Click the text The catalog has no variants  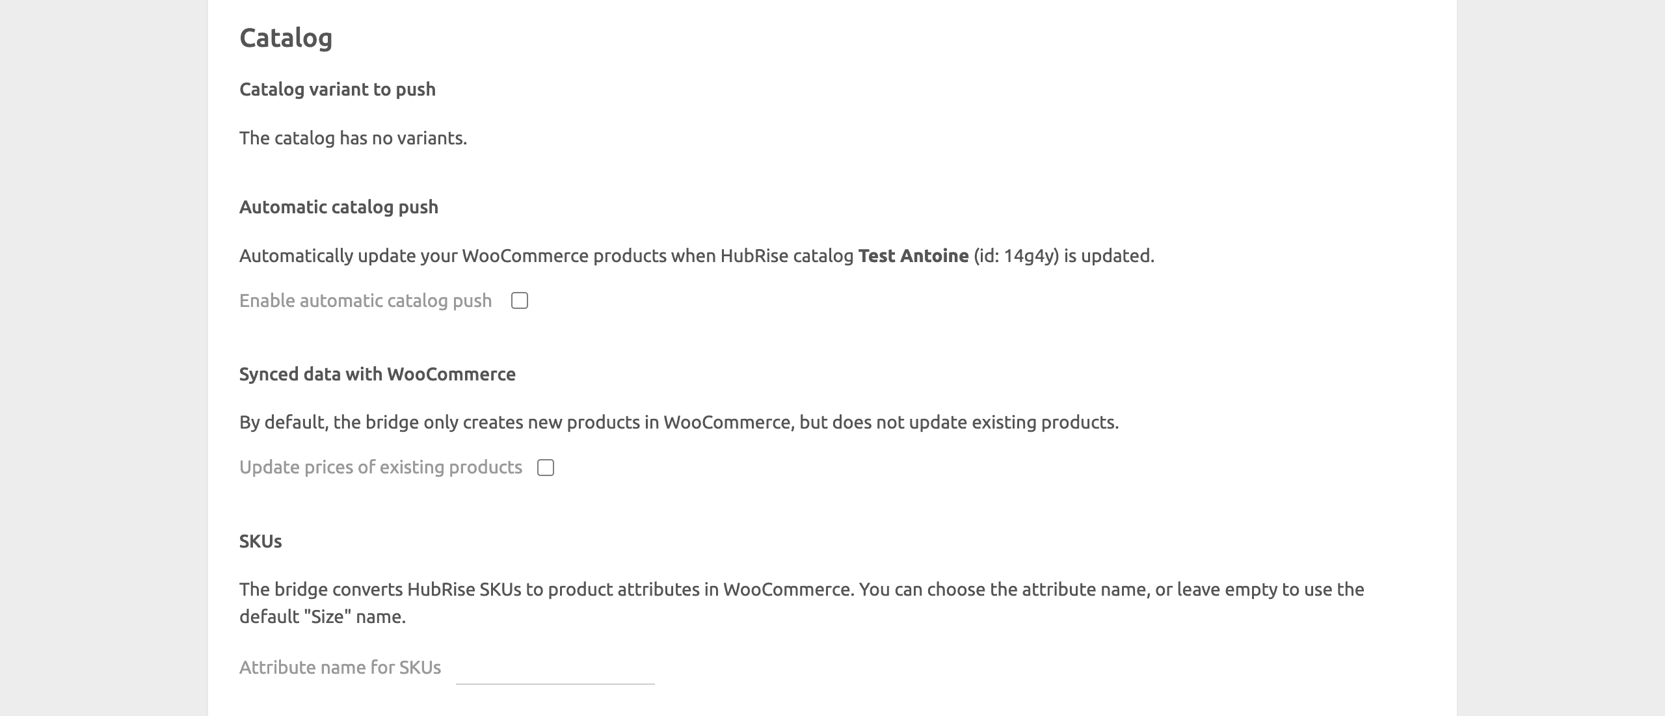coord(353,137)
